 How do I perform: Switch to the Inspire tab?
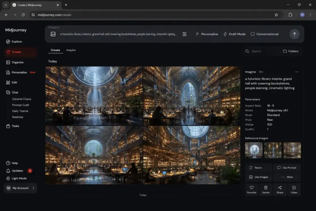(71, 50)
